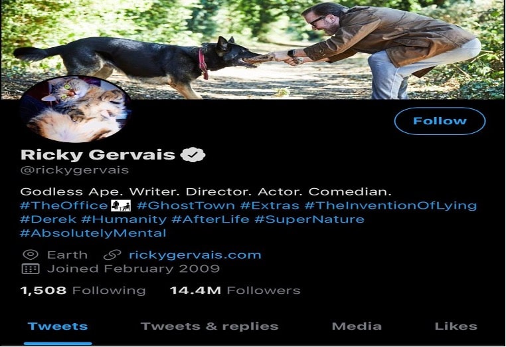Click the verified badge next to Ricky Gervais
506x347 pixels.
[193, 154]
